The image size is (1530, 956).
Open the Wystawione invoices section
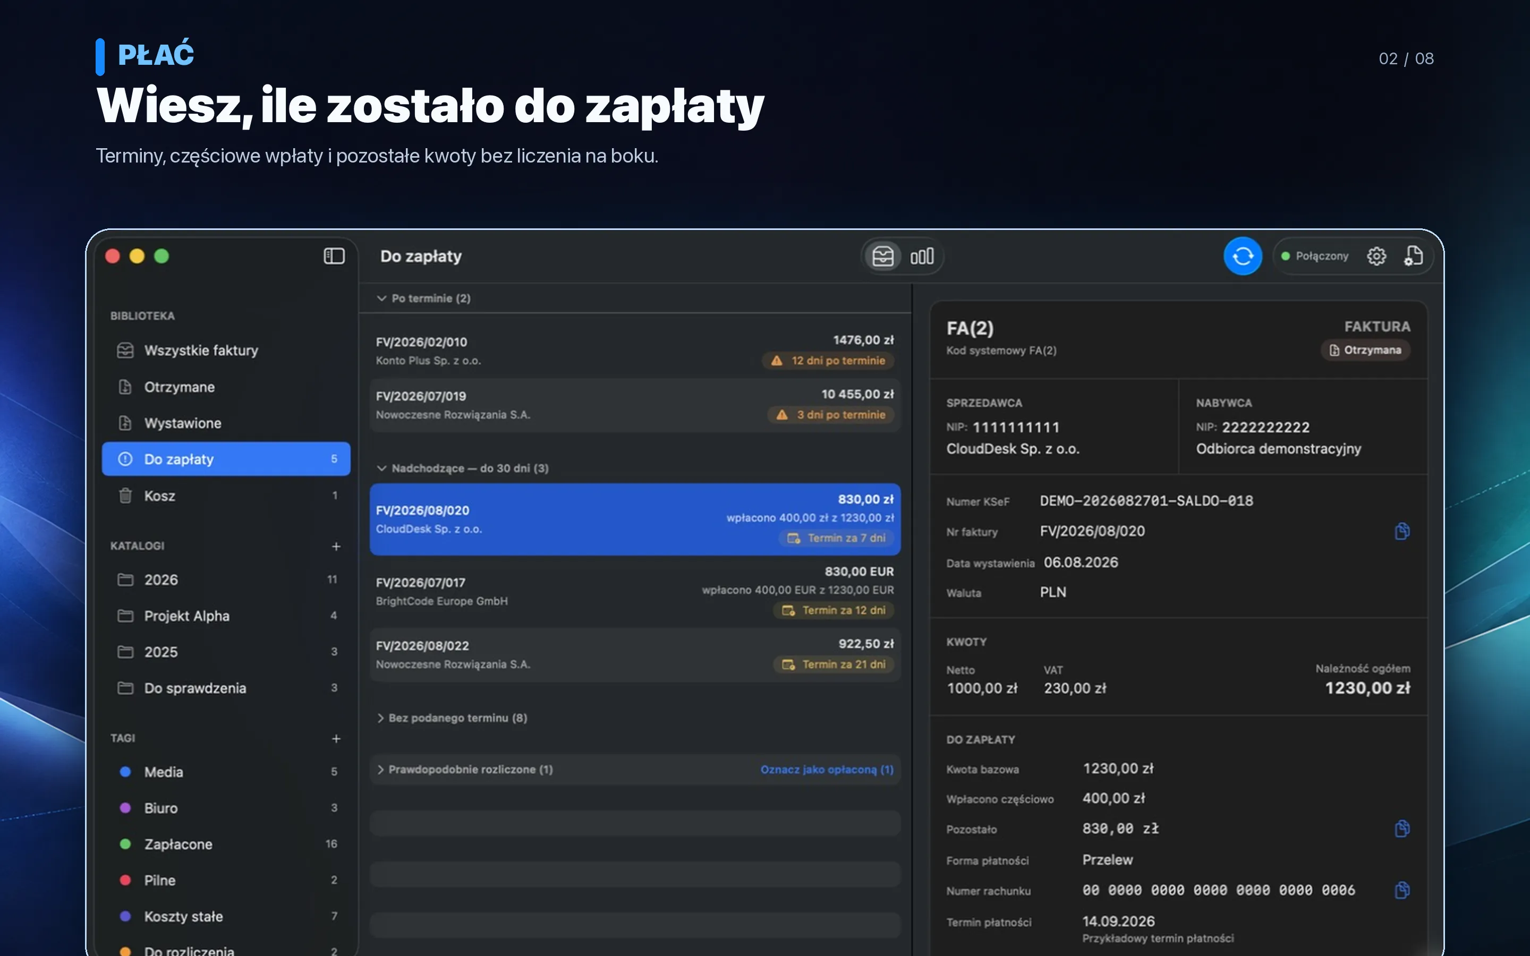(226, 423)
